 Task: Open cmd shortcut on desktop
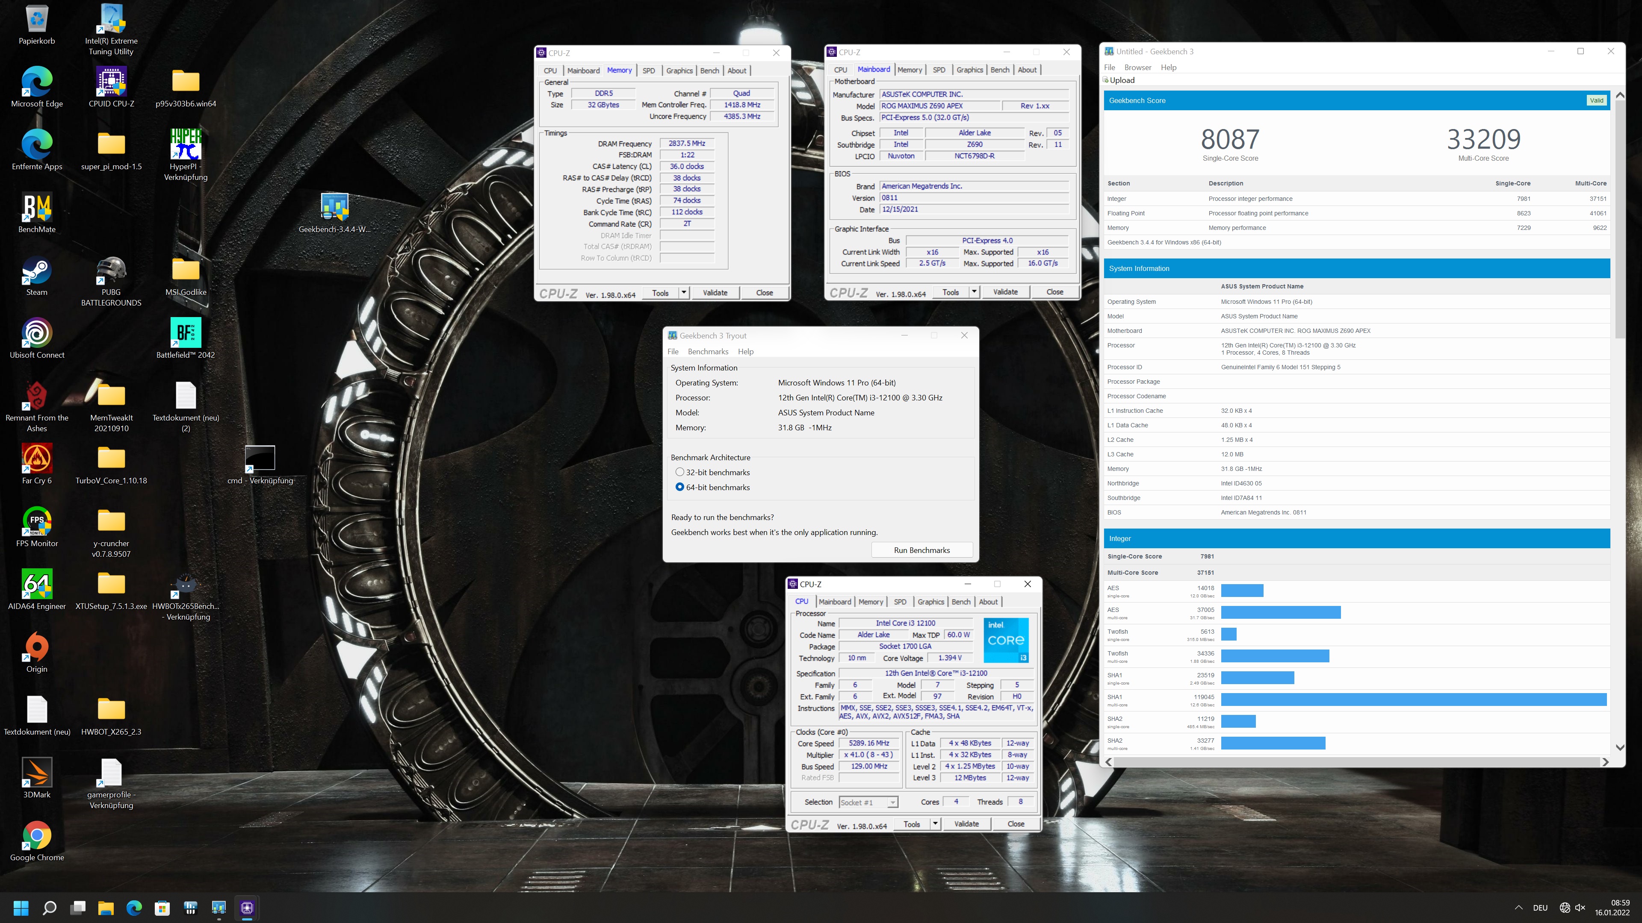[x=260, y=464]
